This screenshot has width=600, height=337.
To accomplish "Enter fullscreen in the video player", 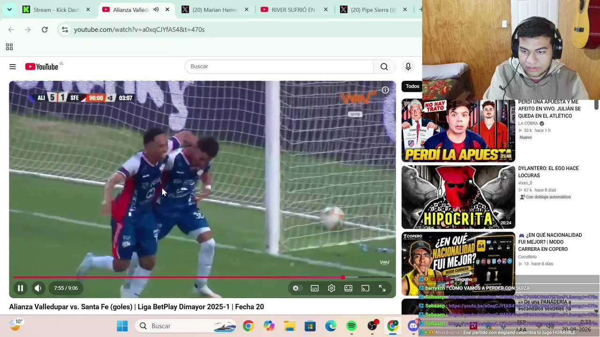I will pyautogui.click(x=382, y=288).
